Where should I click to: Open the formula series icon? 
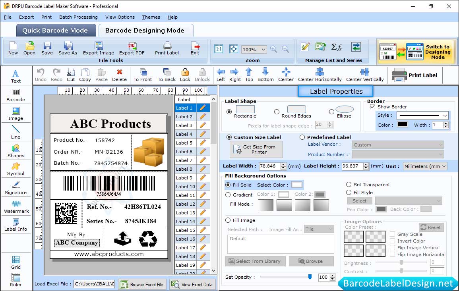click(336, 47)
